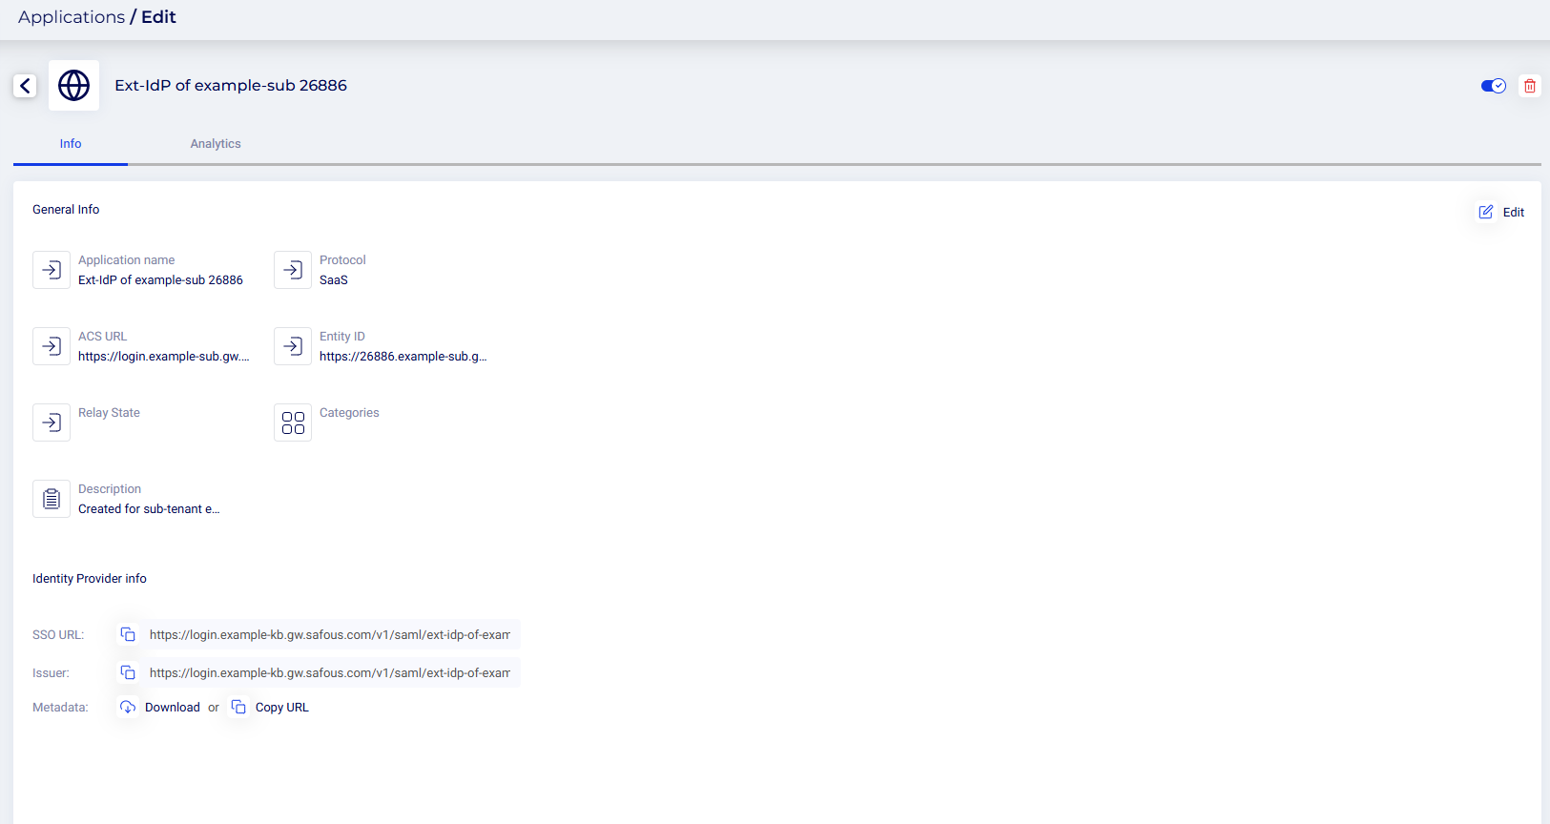
Task: Delete application using red trash icon
Action: [1529, 86]
